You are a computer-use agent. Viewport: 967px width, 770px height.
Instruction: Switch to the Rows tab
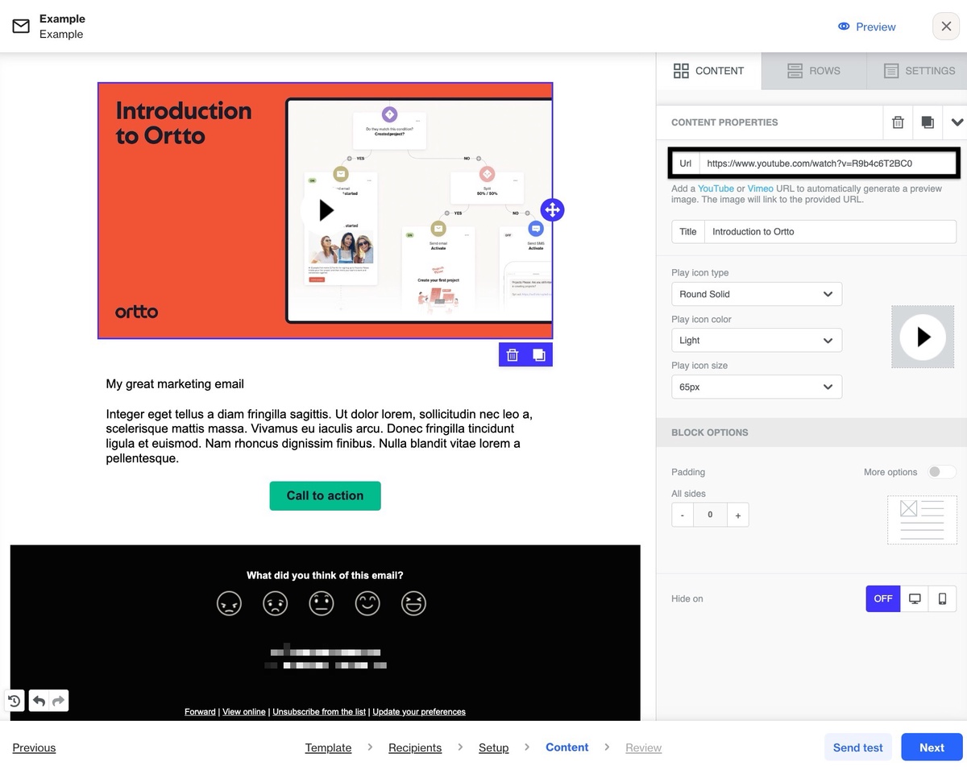[x=814, y=71]
